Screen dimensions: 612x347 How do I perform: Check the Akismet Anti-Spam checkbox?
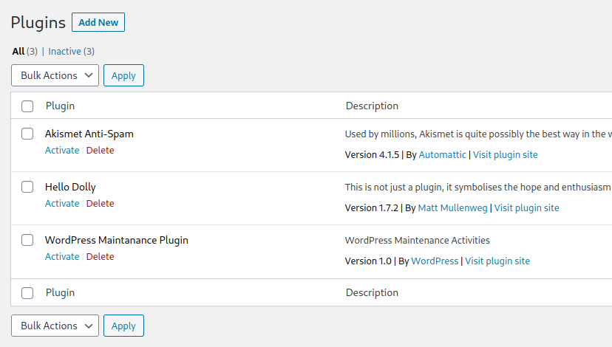click(27, 134)
